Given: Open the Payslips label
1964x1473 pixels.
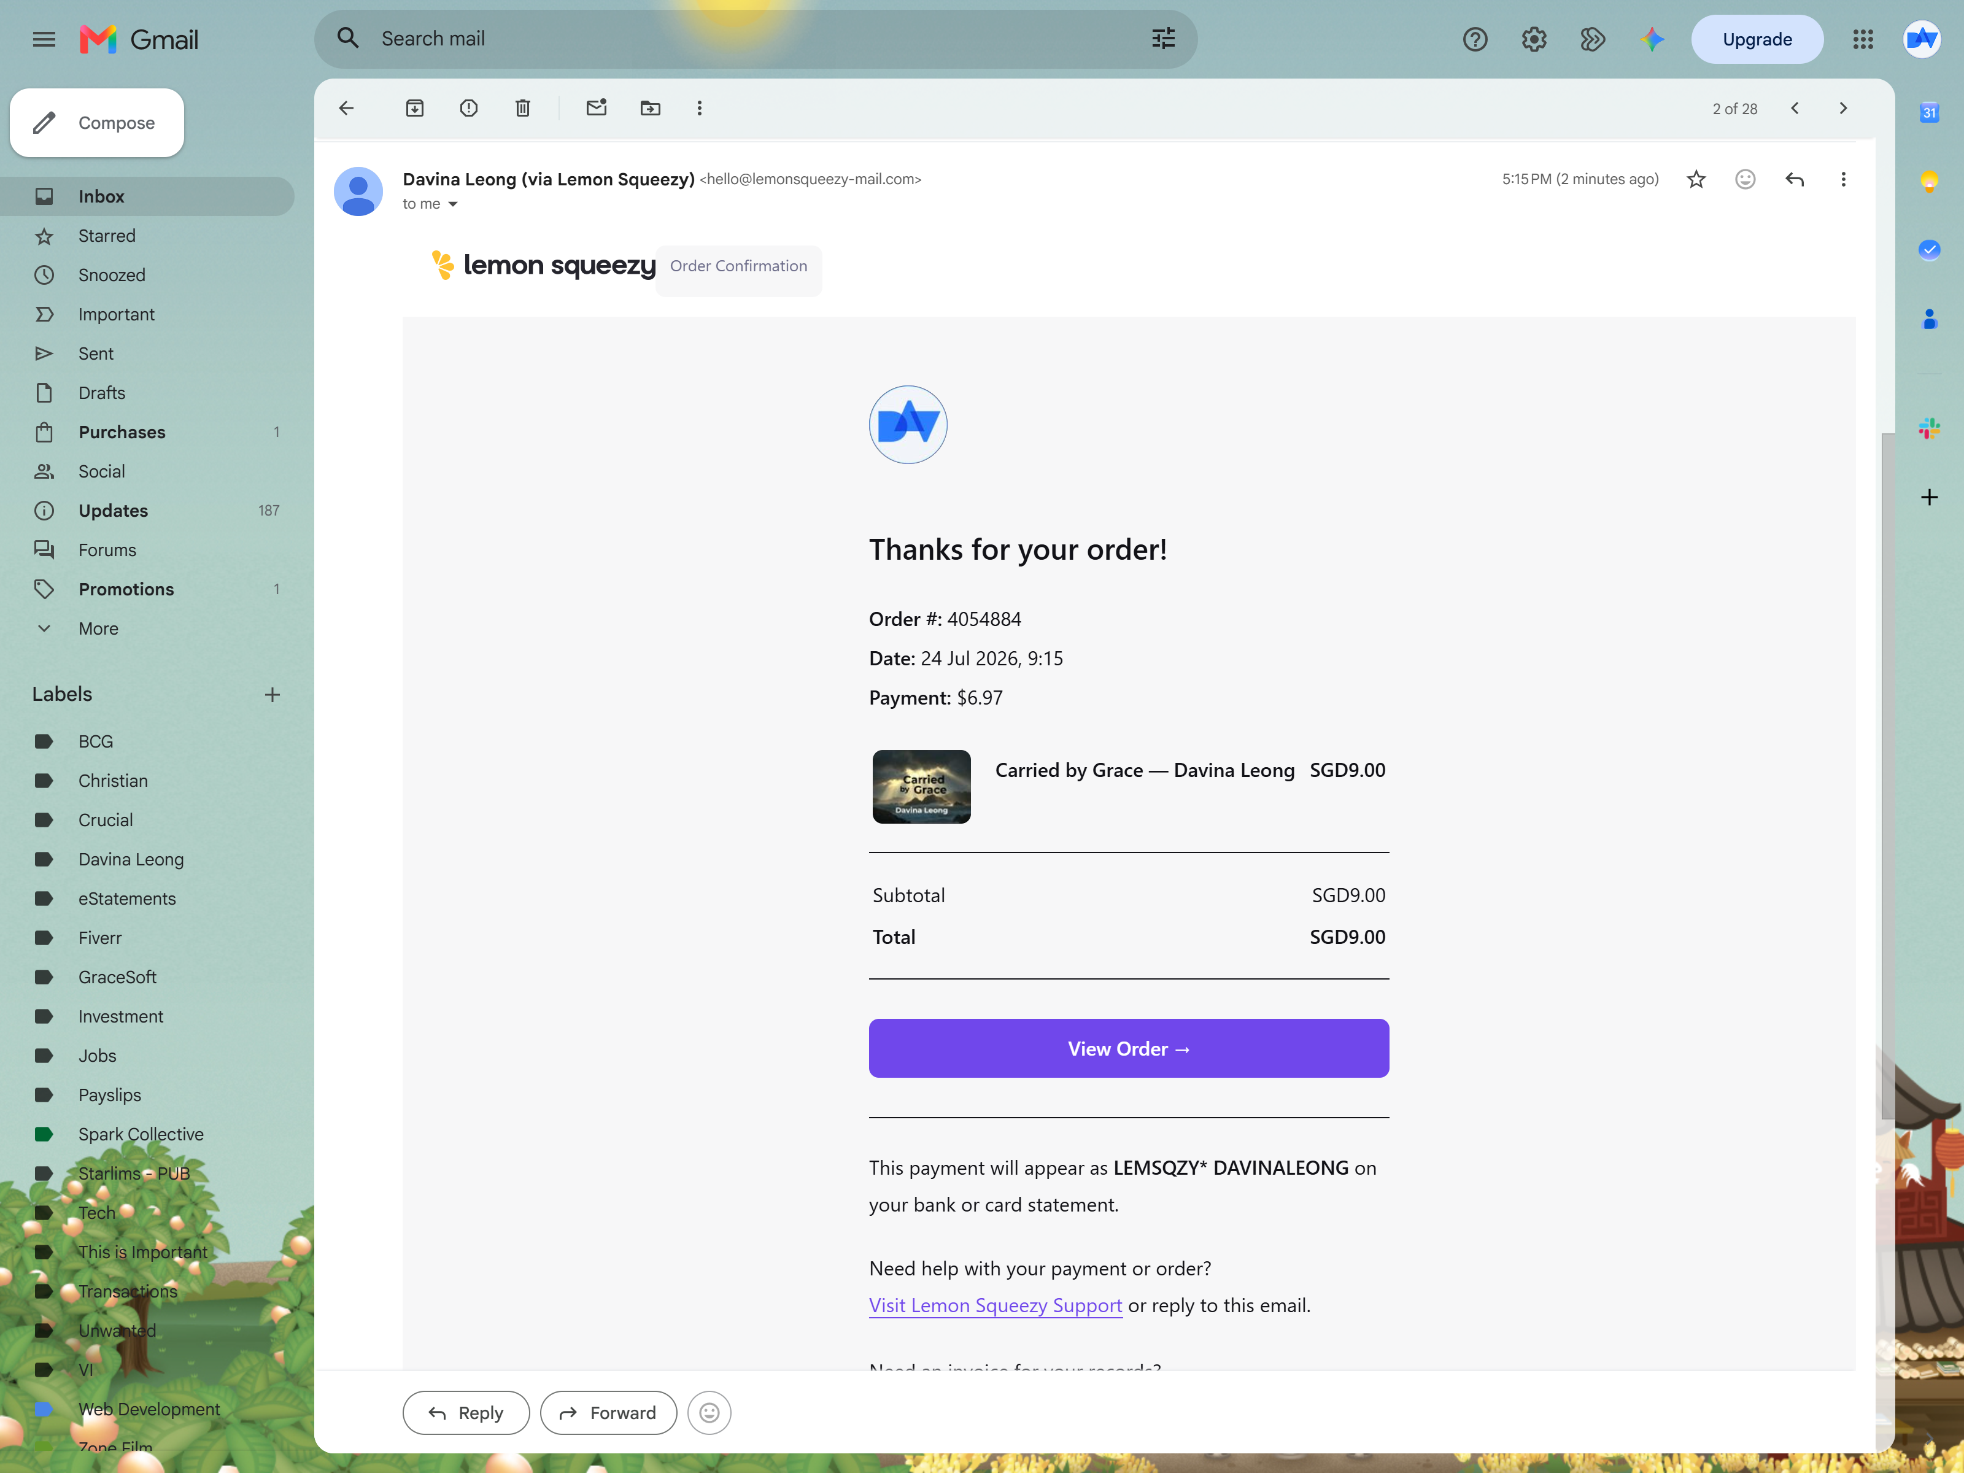Looking at the screenshot, I should tap(147, 1095).
